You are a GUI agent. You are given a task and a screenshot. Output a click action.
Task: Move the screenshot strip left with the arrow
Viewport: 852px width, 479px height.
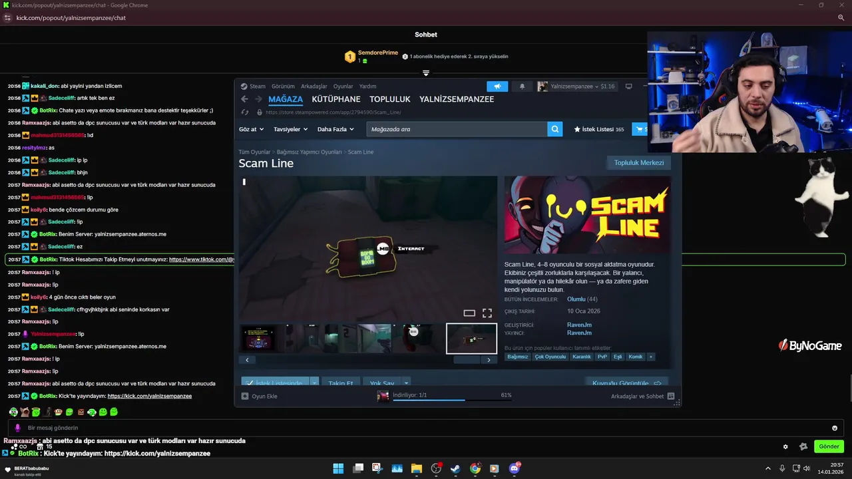247,360
